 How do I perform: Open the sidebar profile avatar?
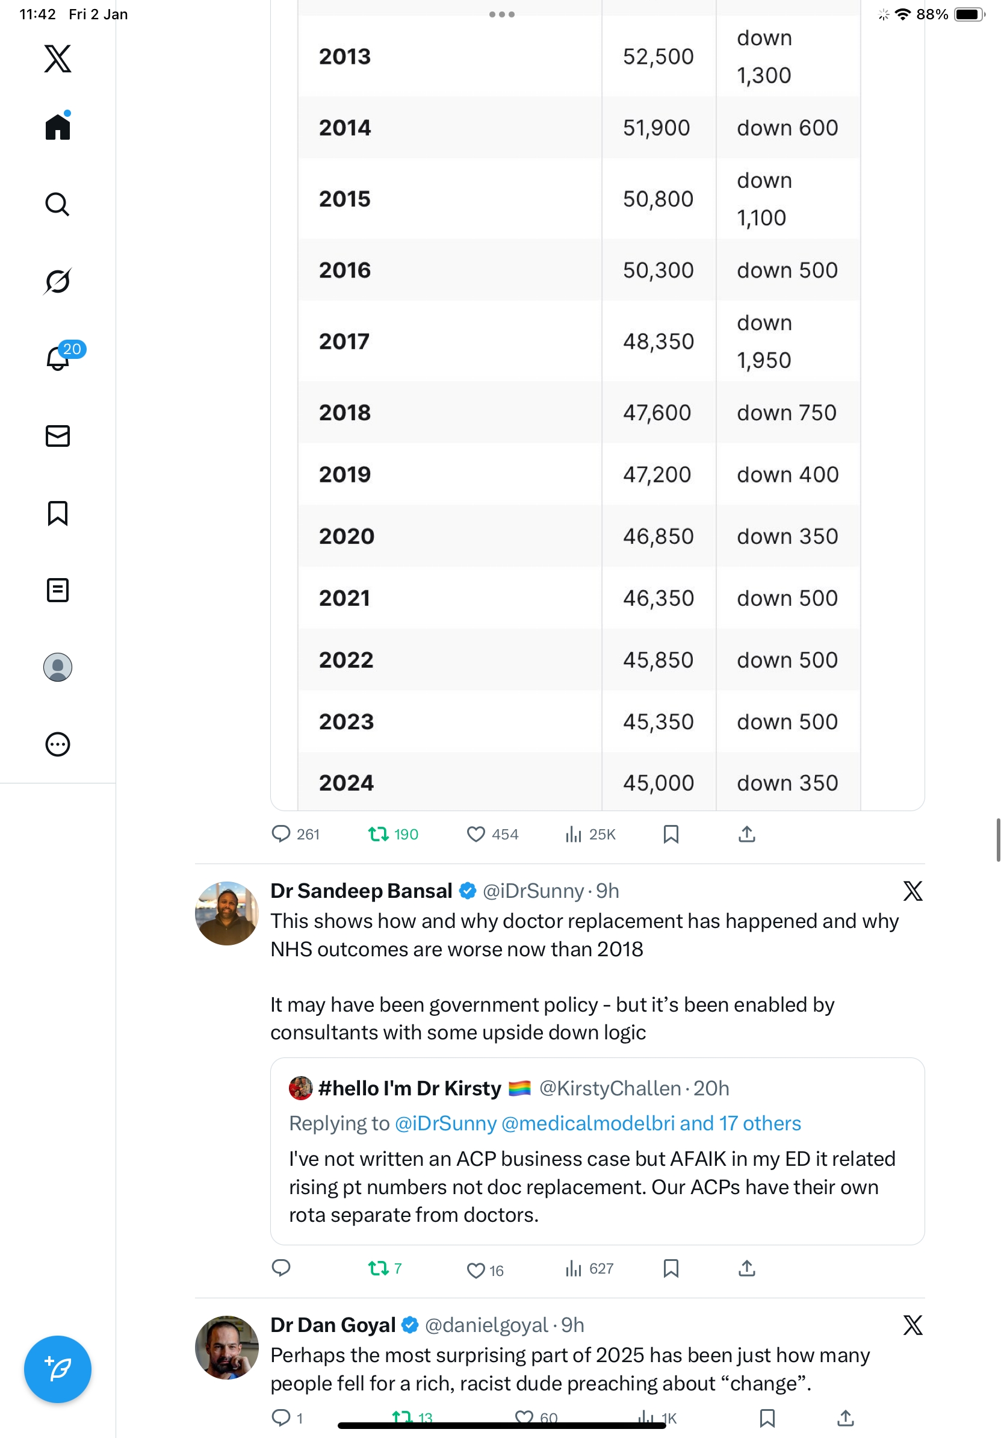(58, 667)
